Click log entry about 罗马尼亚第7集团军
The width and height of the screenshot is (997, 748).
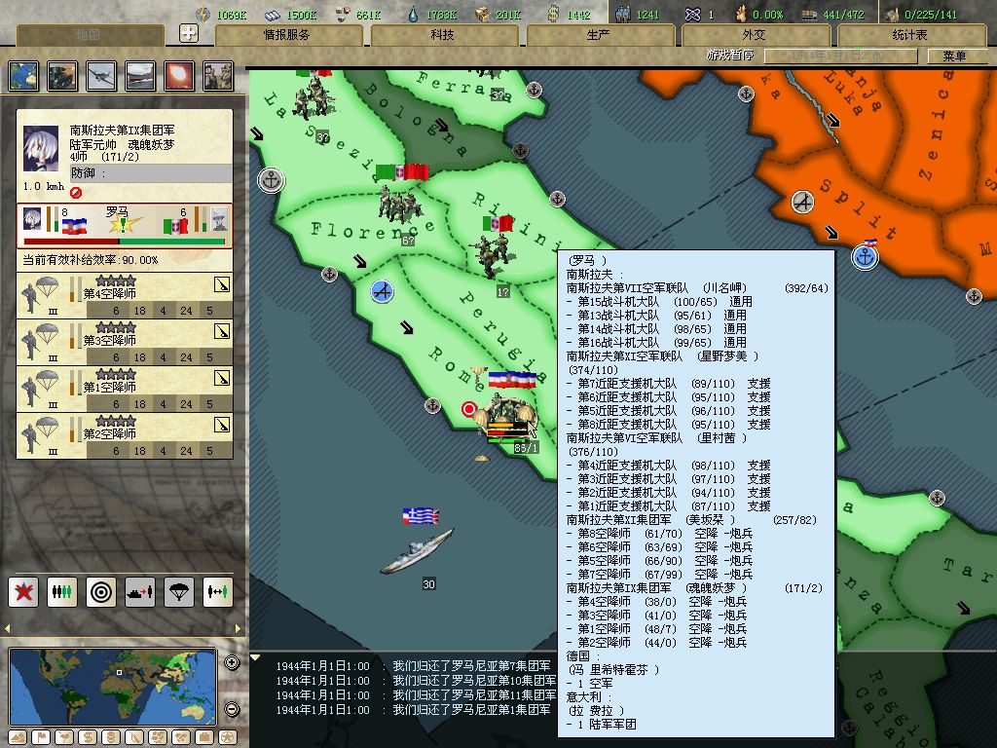(413, 666)
